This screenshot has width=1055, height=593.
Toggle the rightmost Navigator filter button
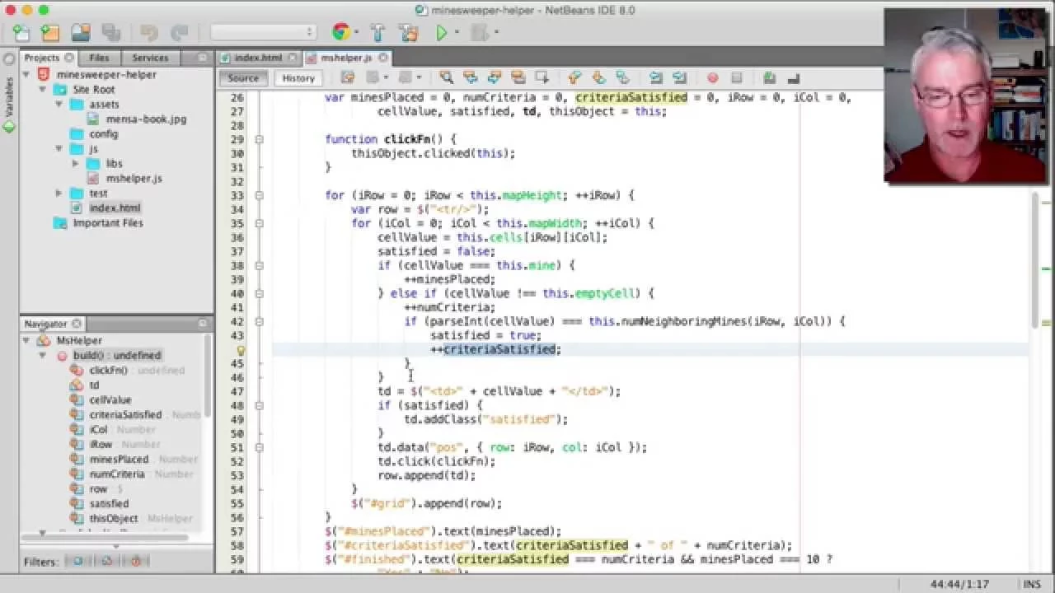click(136, 562)
